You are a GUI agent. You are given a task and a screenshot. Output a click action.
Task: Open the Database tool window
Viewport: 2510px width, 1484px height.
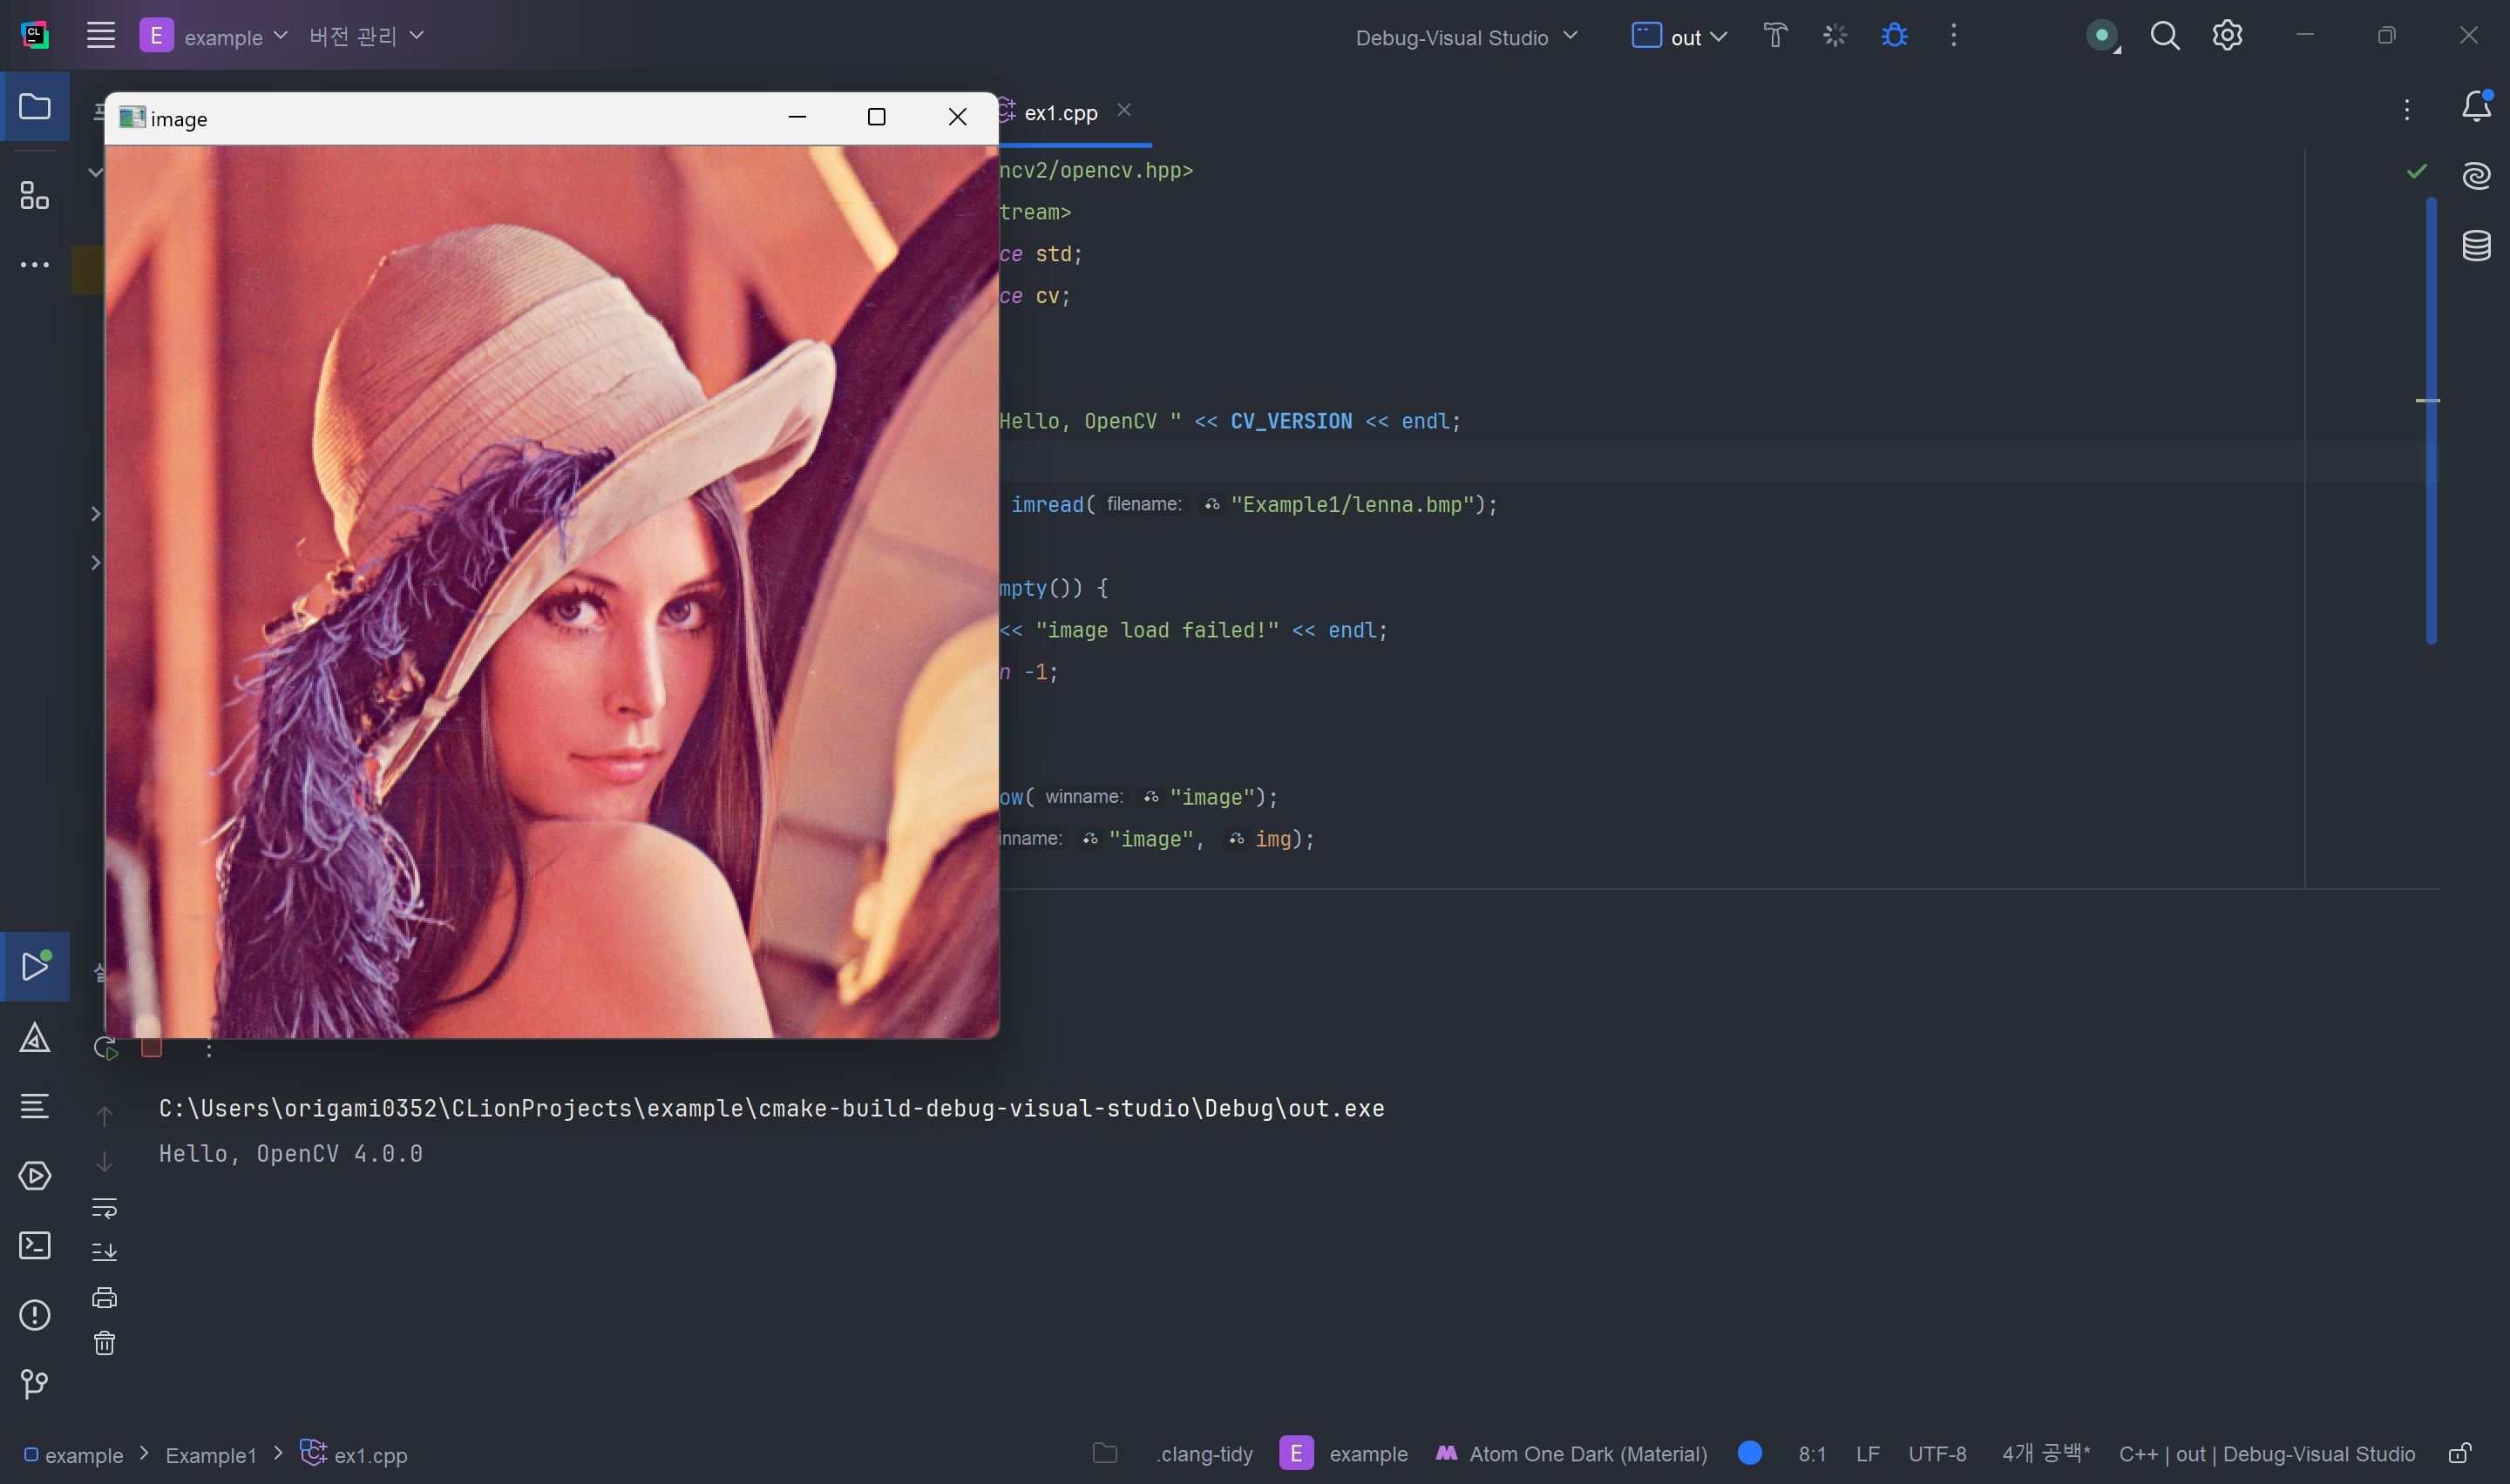tap(2476, 245)
